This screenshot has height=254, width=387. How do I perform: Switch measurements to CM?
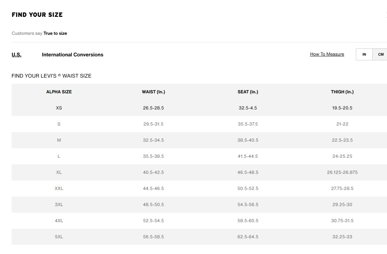click(380, 55)
